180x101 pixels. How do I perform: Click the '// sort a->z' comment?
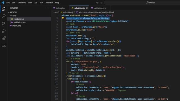pyautogui.click(x=73, y=33)
